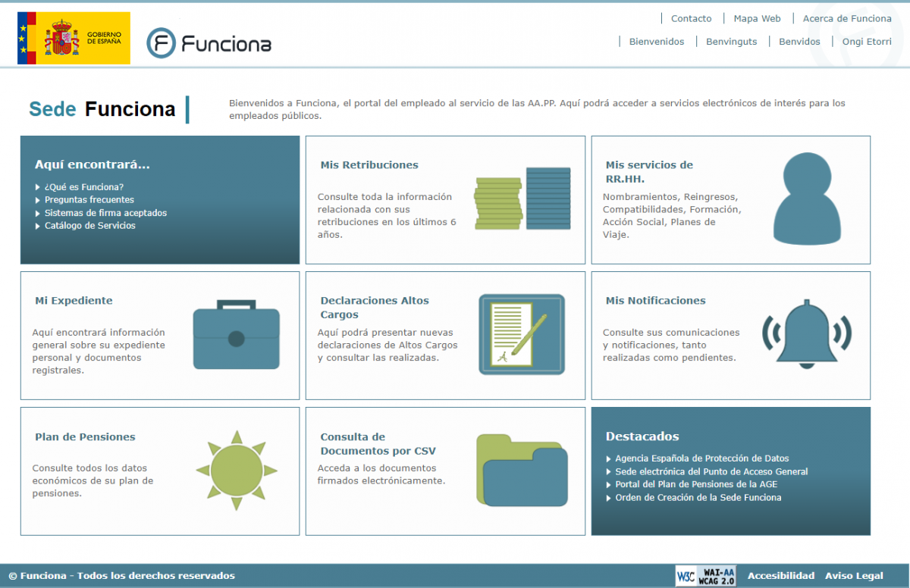Click the bell Notificaciones icon
The width and height of the screenshot is (910, 588).
click(807, 335)
